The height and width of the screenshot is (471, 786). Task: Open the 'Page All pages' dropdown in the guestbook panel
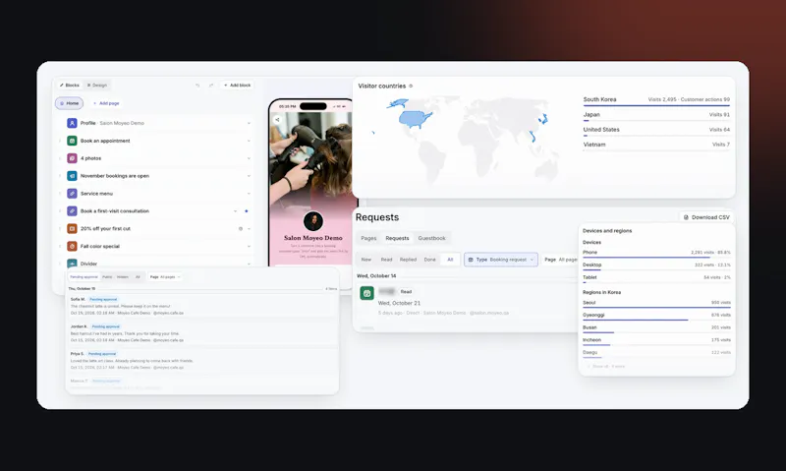pyautogui.click(x=165, y=277)
